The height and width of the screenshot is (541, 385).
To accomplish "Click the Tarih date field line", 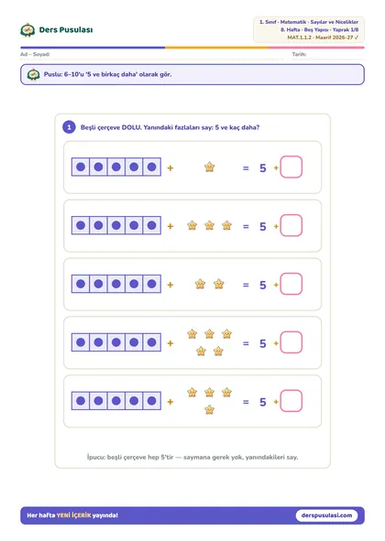I will coord(327,55).
